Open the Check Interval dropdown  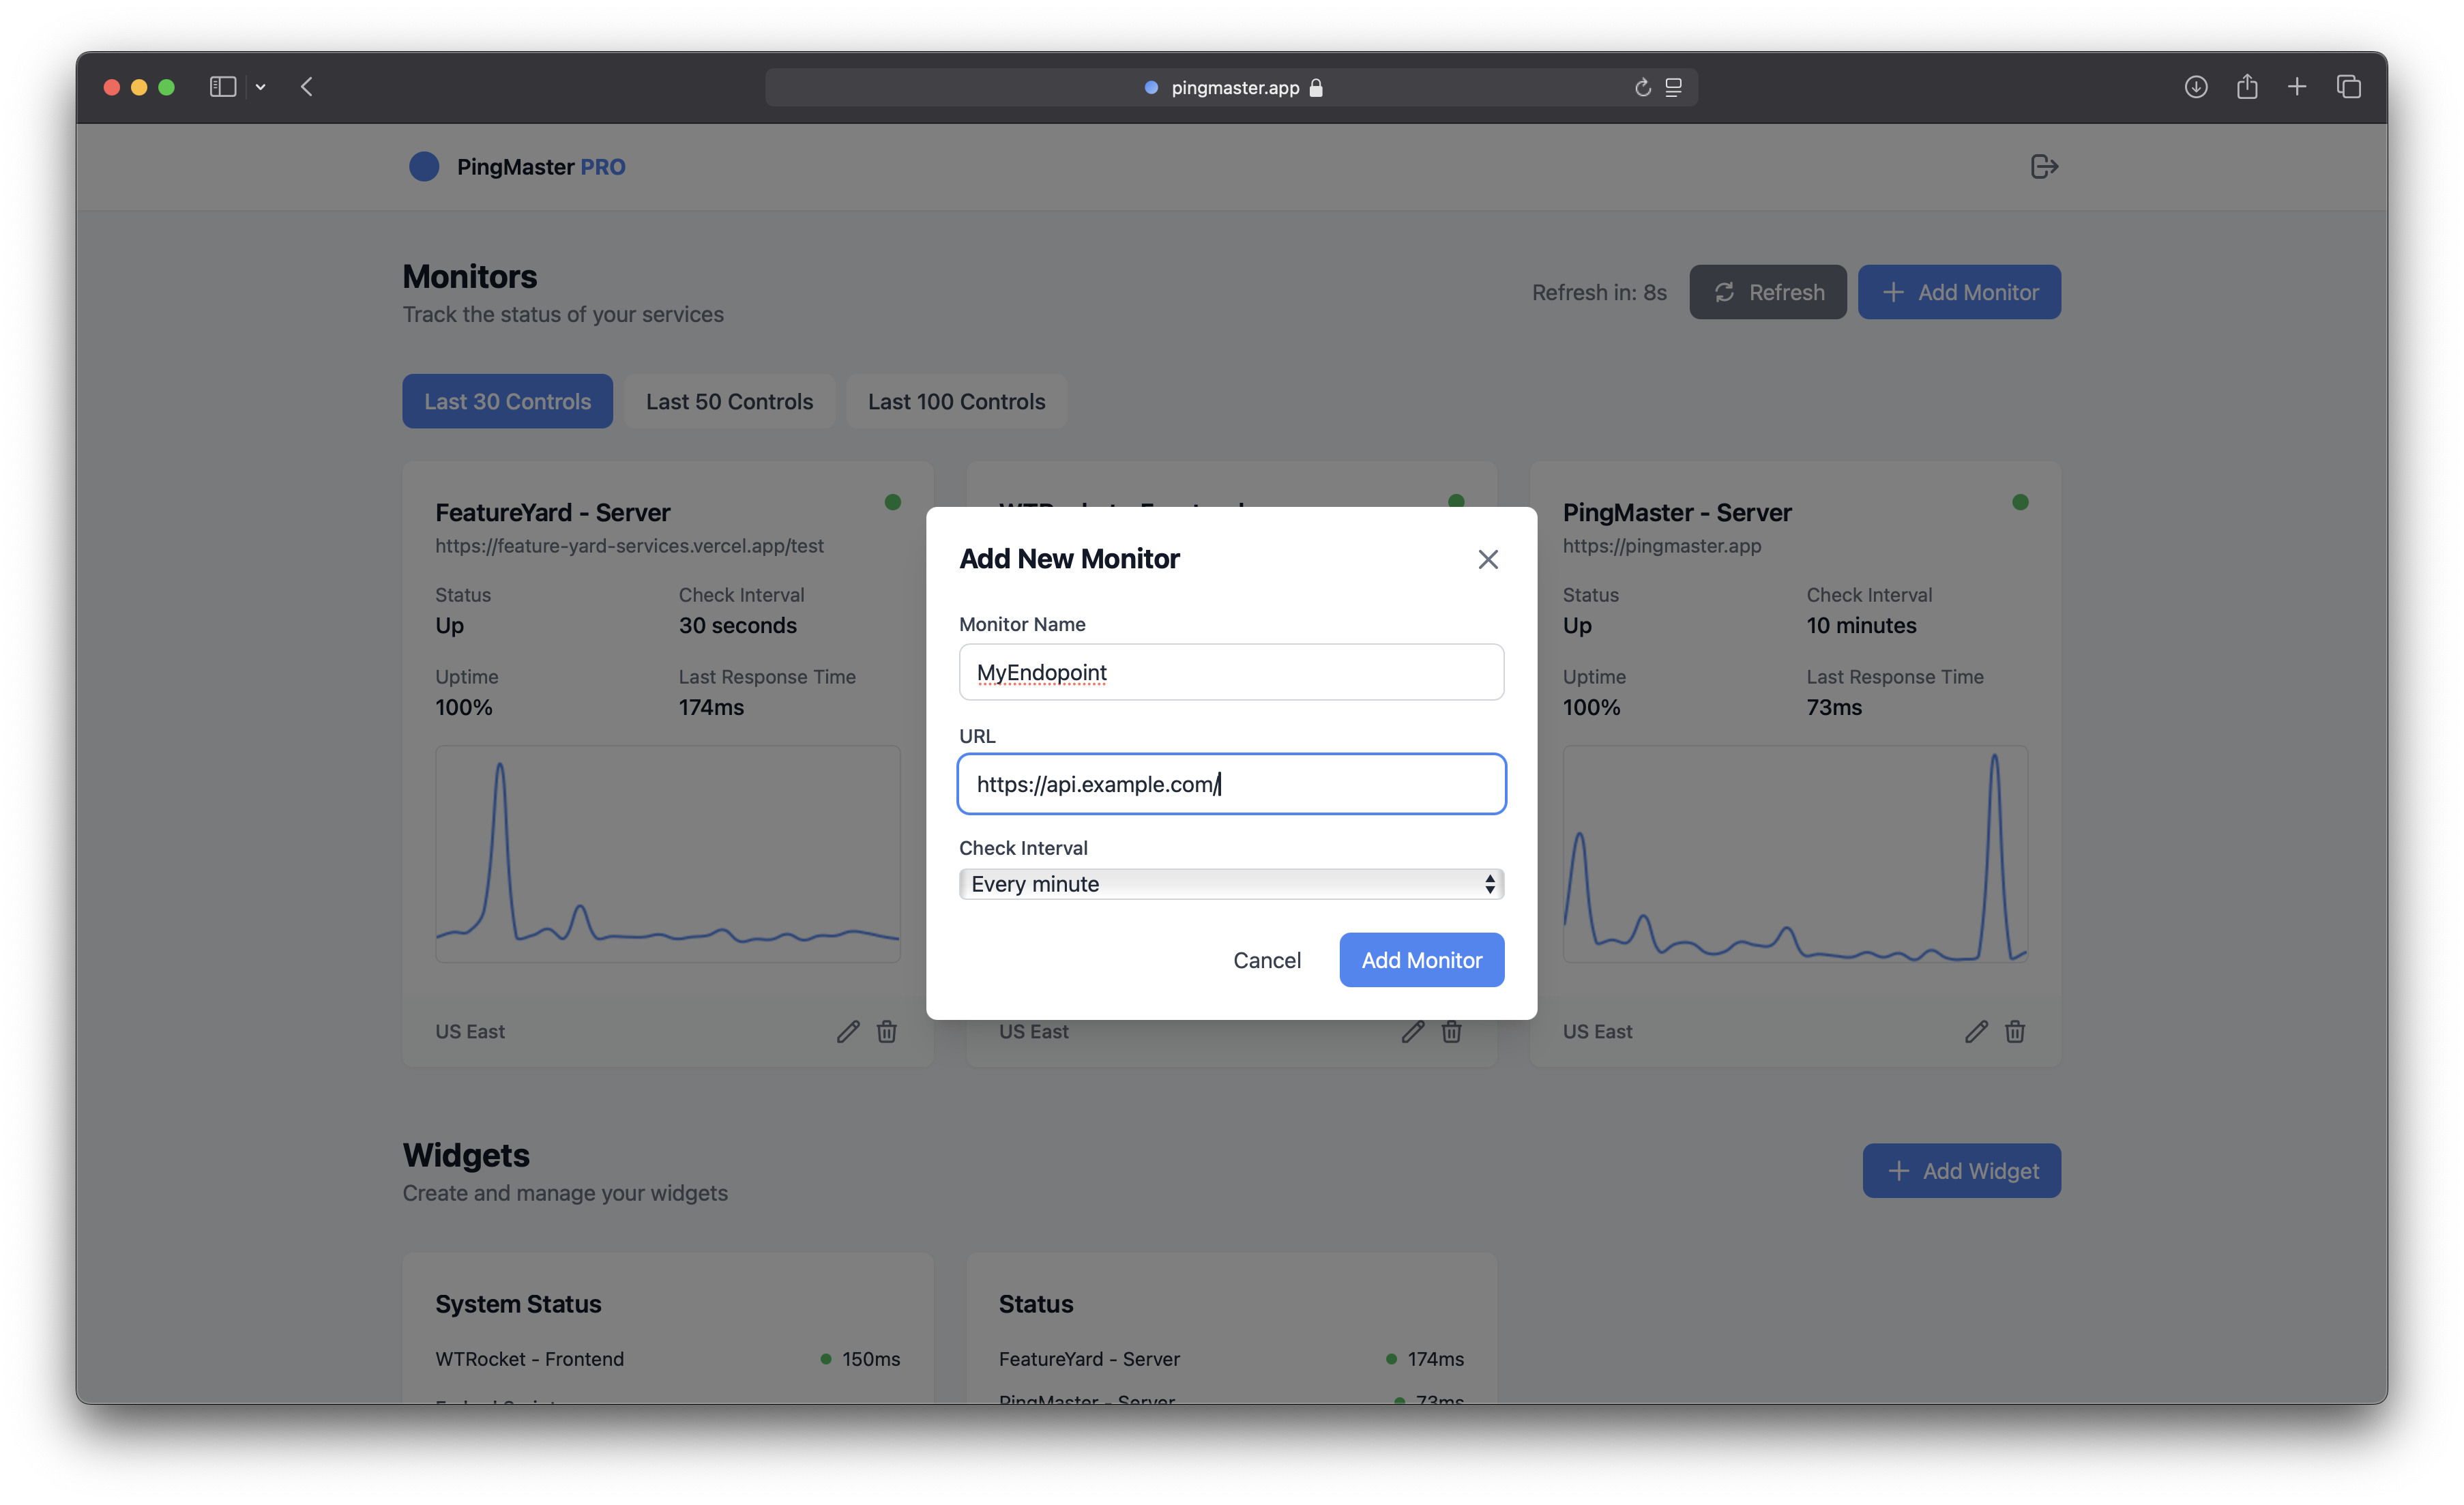(x=1231, y=884)
